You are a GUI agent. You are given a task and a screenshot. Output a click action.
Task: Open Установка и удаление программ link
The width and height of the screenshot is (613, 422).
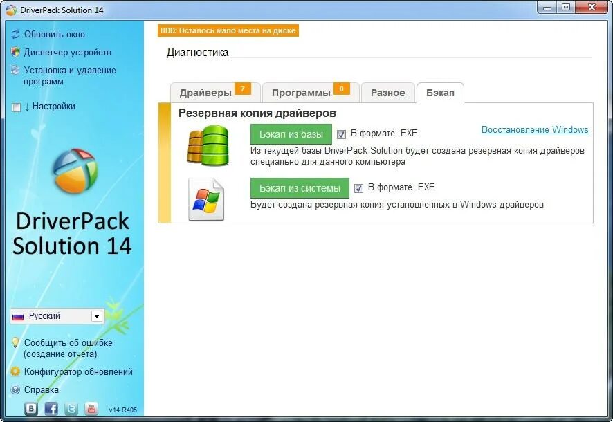point(70,76)
